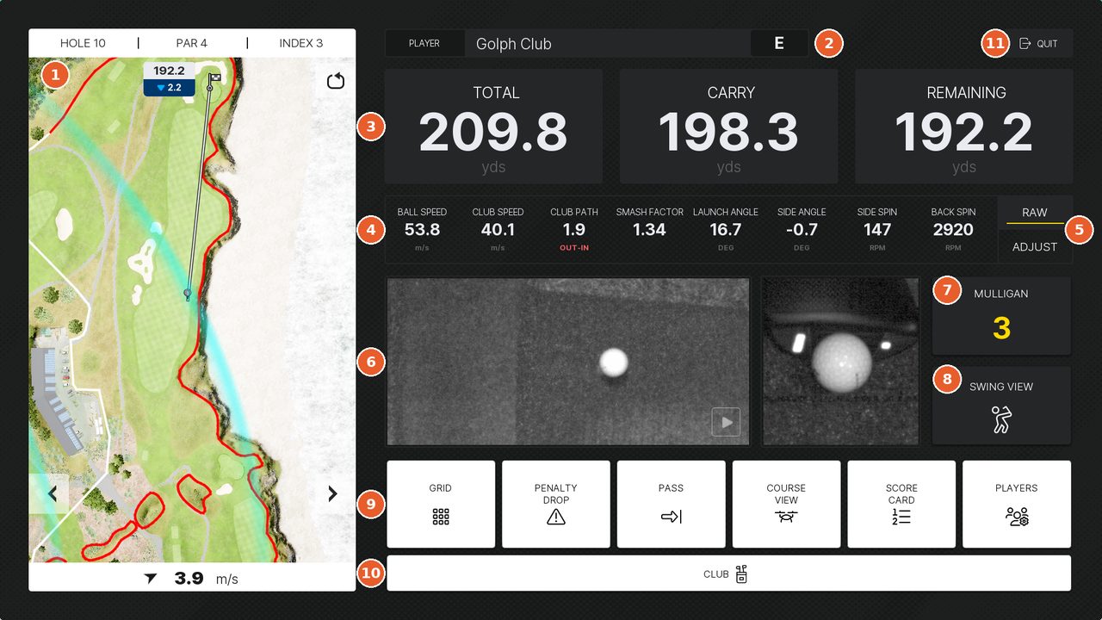
Task: Click the ball impact camera thumbnail
Action: pyautogui.click(x=840, y=361)
